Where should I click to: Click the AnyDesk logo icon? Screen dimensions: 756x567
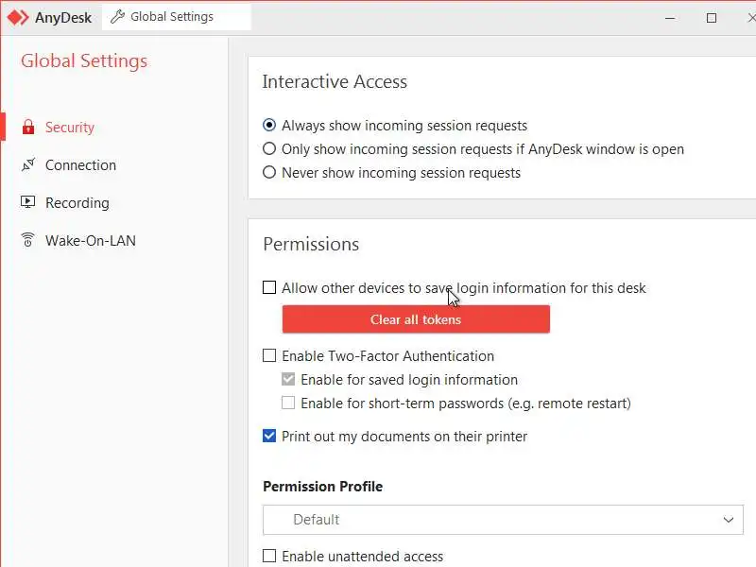(18, 17)
